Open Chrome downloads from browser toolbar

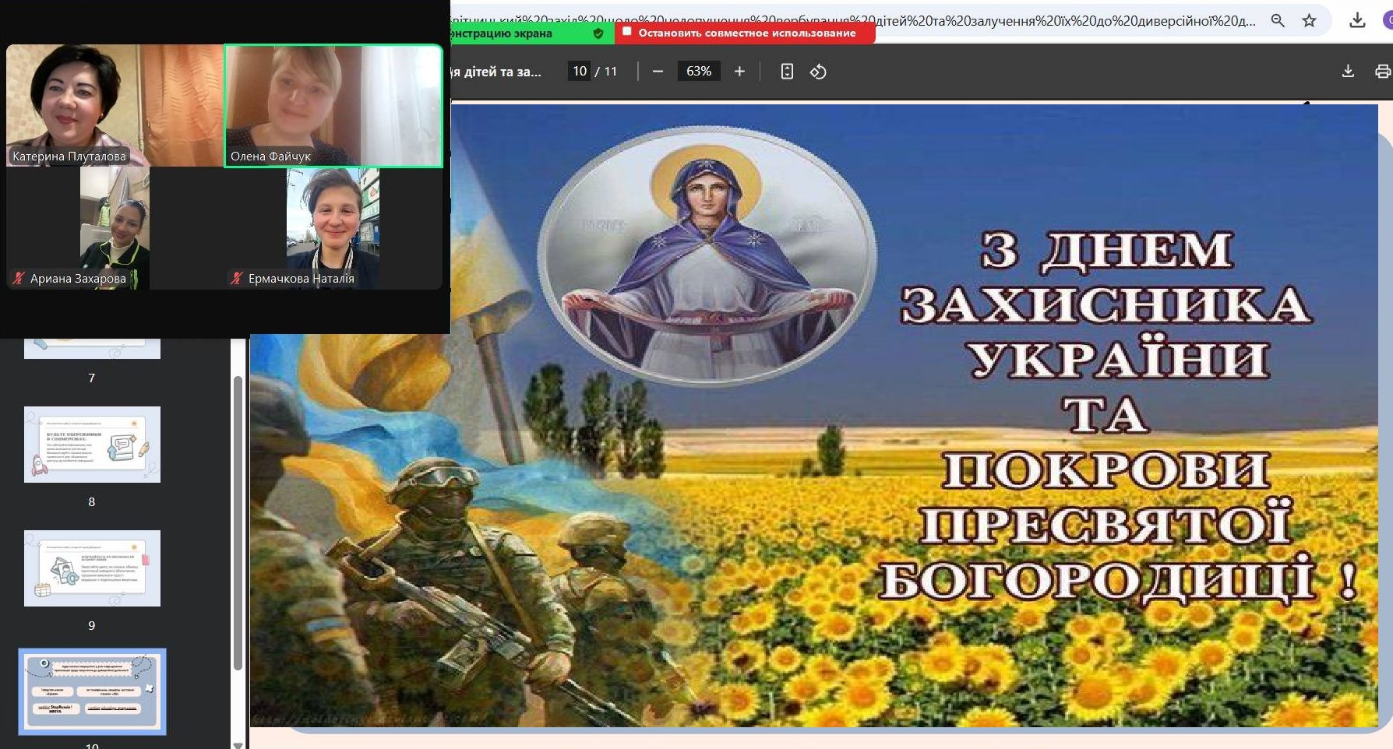pyautogui.click(x=1357, y=21)
